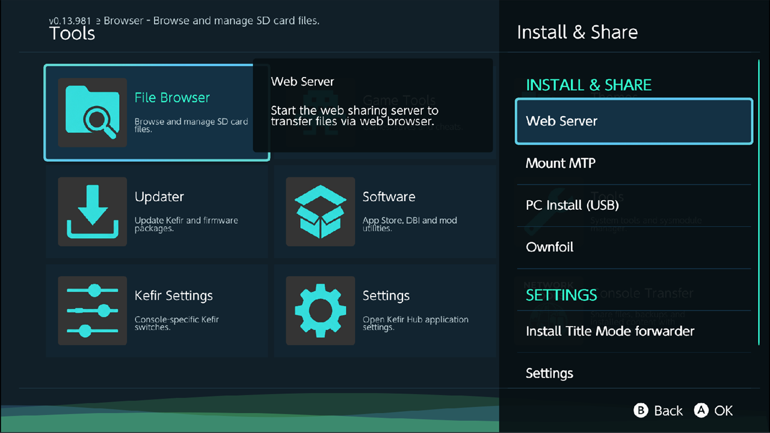The width and height of the screenshot is (770, 433).
Task: Open the Kefir Settings tile title
Action: tap(174, 296)
